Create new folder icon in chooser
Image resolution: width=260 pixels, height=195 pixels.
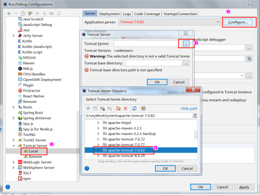[118, 109]
